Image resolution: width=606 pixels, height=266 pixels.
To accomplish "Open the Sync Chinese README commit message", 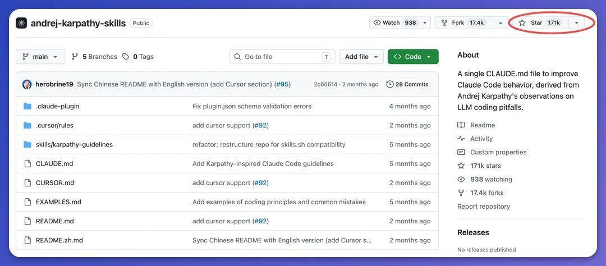I will point(175,84).
